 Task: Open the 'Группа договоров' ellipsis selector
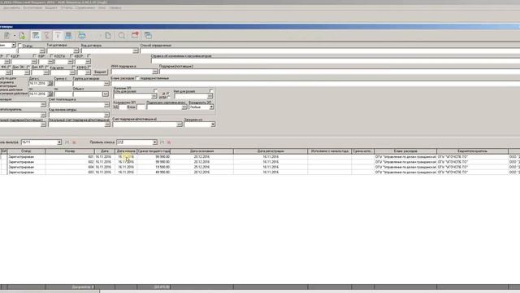106,84
